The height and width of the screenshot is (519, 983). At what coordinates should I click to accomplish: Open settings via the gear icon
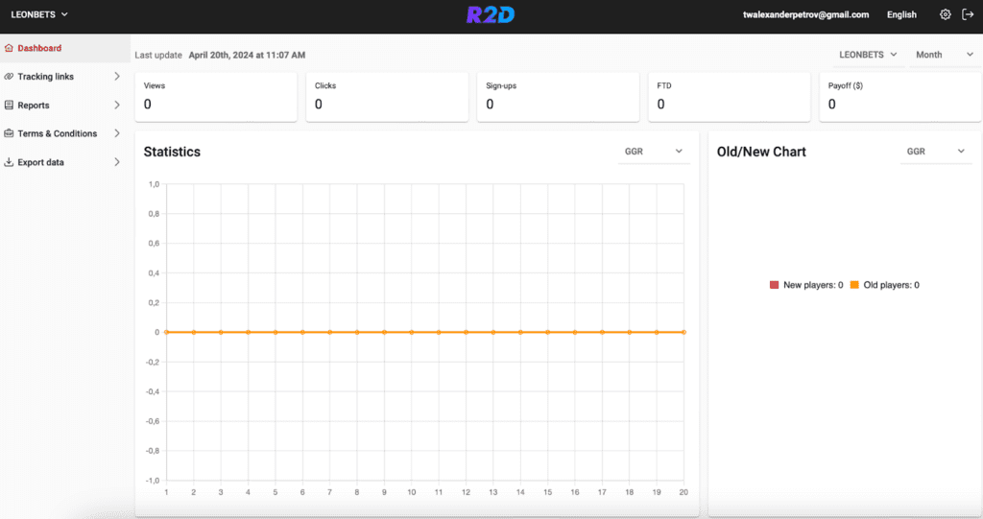click(x=946, y=15)
